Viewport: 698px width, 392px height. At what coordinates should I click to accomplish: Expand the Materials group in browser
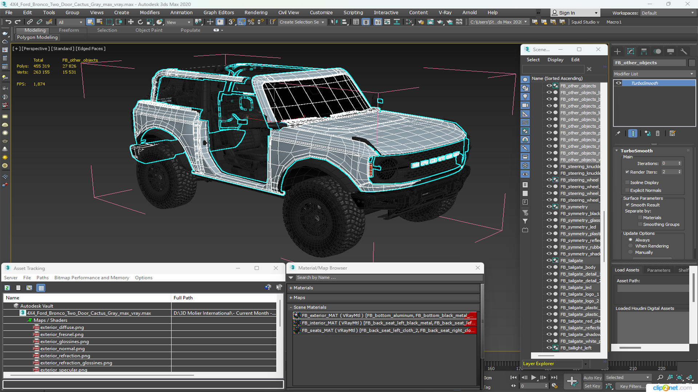click(291, 288)
